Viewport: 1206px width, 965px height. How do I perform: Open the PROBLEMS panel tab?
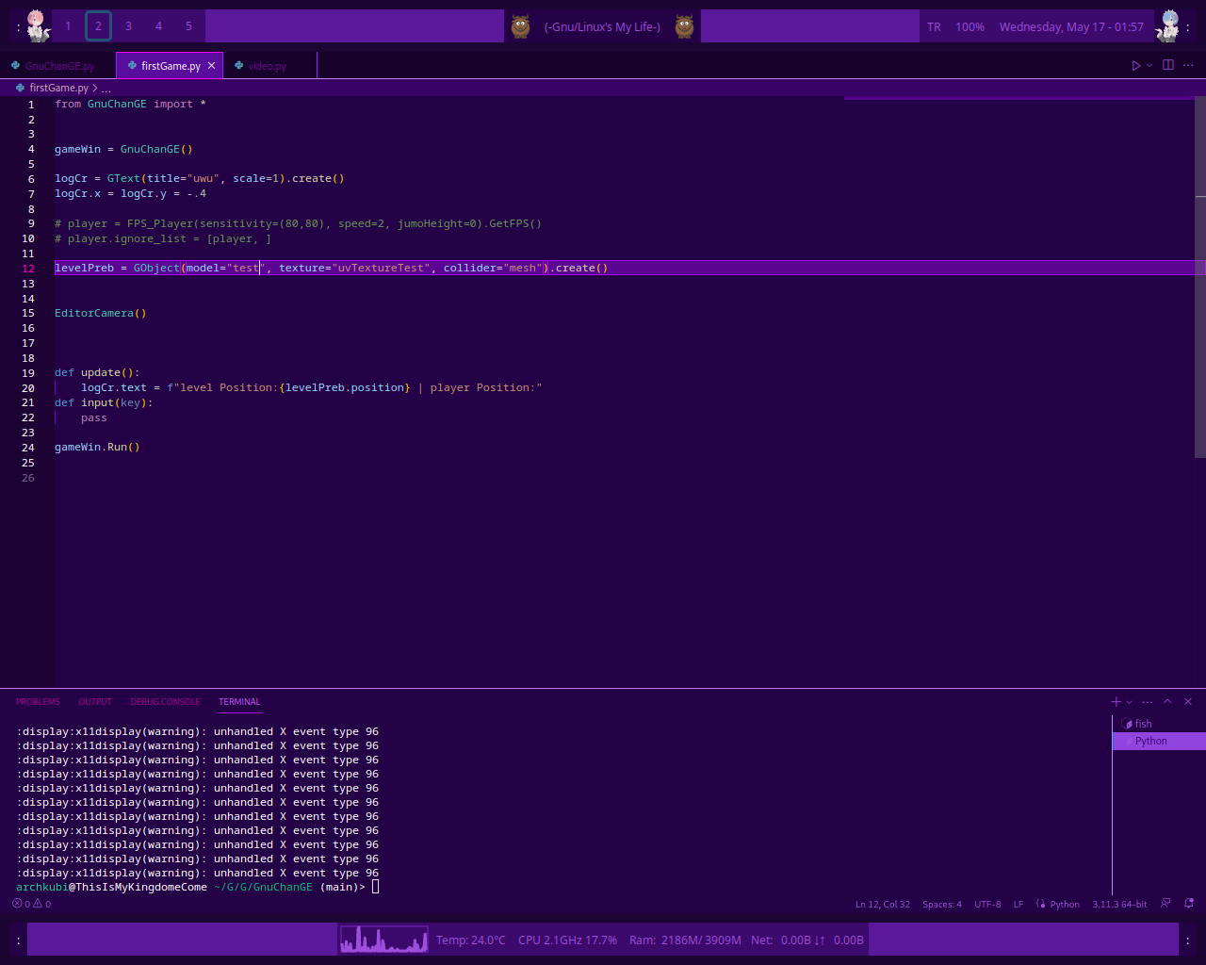pos(38,701)
